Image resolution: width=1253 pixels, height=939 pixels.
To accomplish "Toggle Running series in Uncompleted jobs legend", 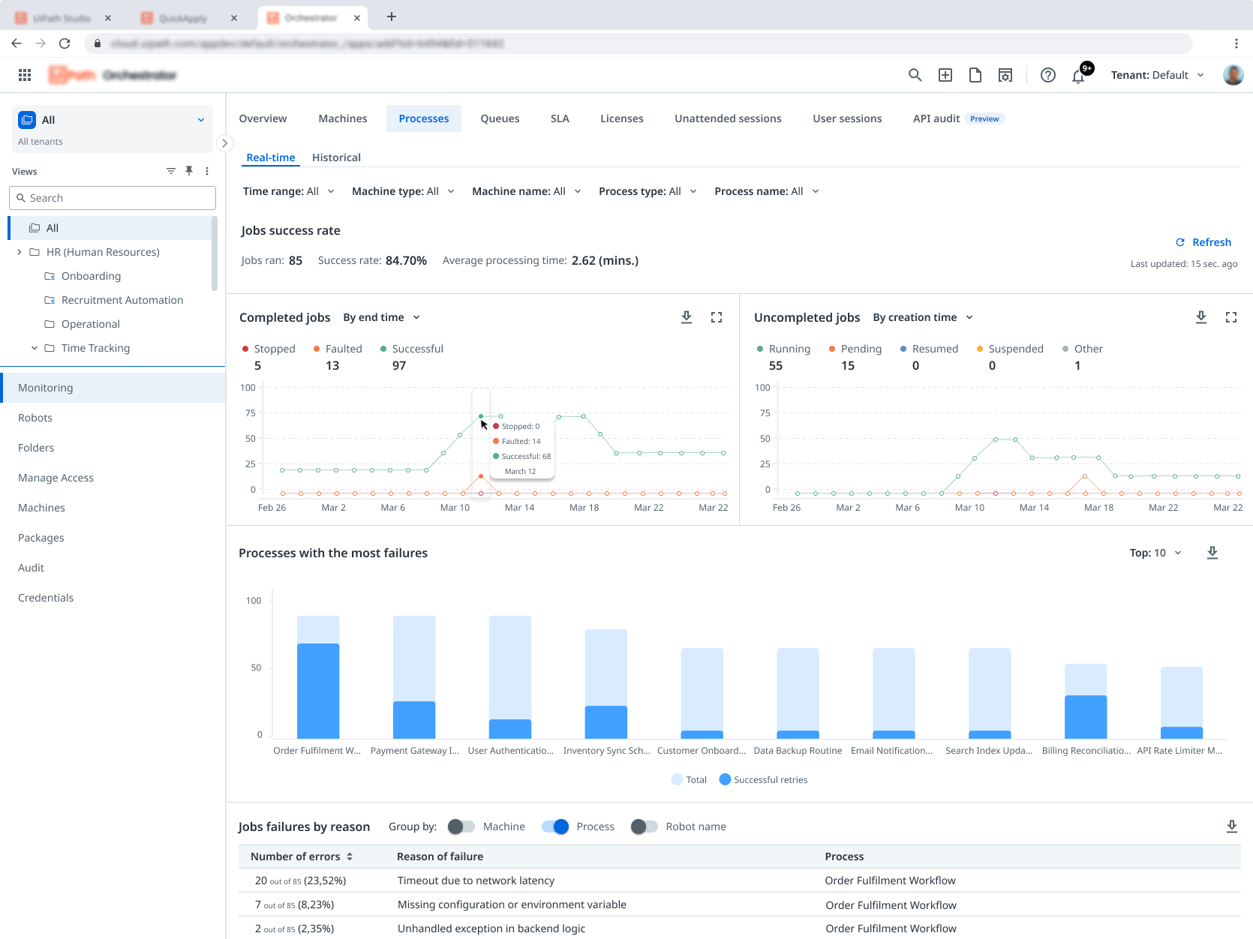I will [783, 349].
